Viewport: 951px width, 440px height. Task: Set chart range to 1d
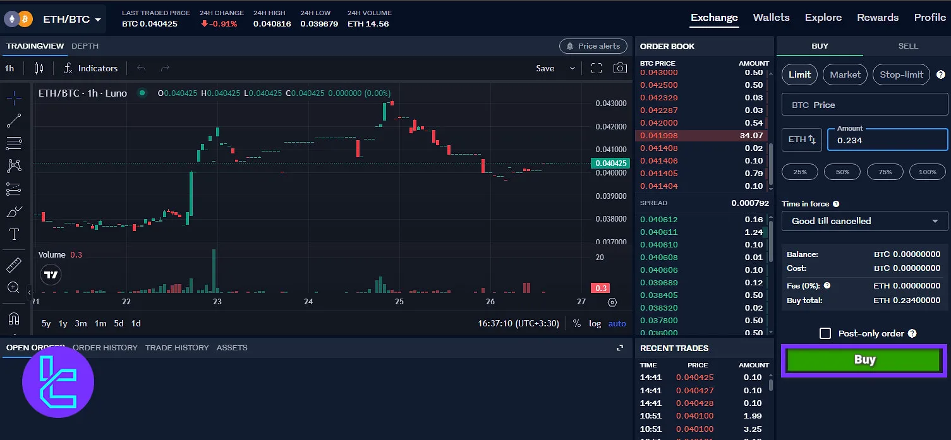coord(136,323)
